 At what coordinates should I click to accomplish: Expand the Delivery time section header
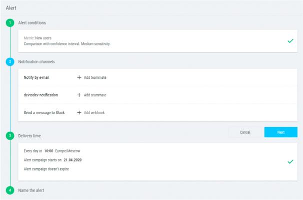(29, 135)
